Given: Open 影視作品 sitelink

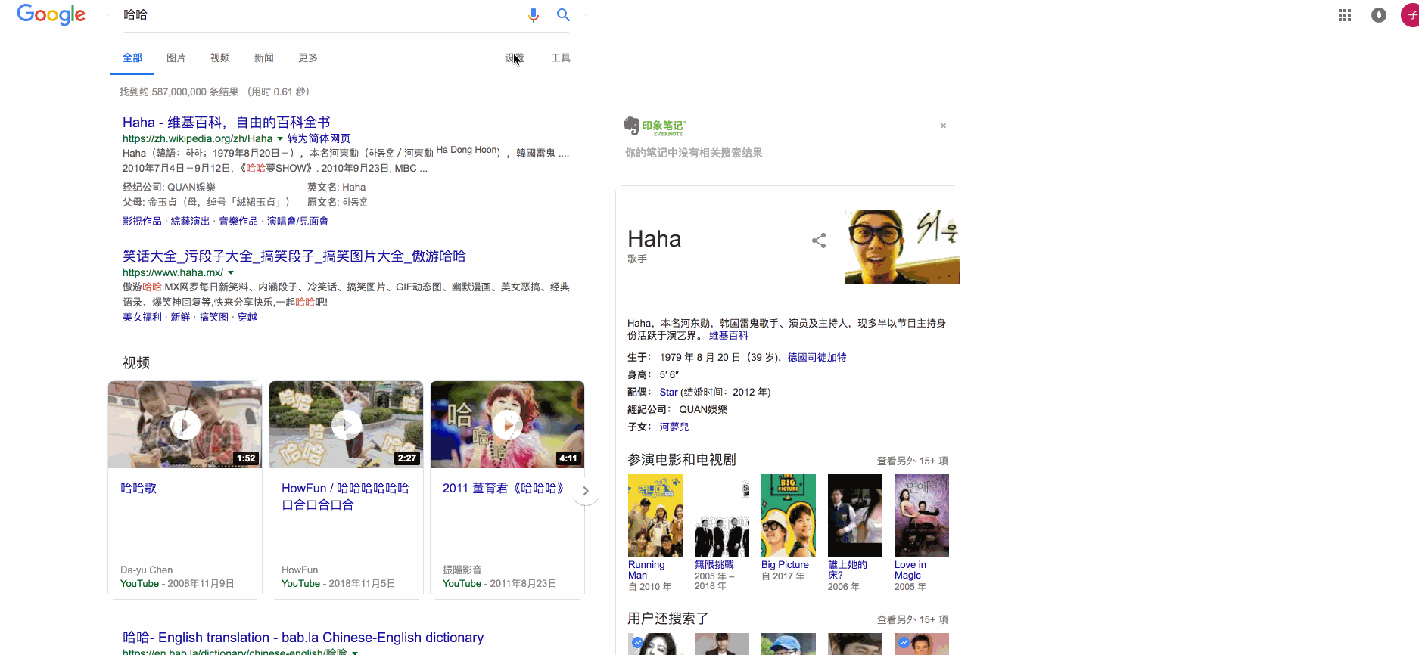Looking at the screenshot, I should pos(142,221).
